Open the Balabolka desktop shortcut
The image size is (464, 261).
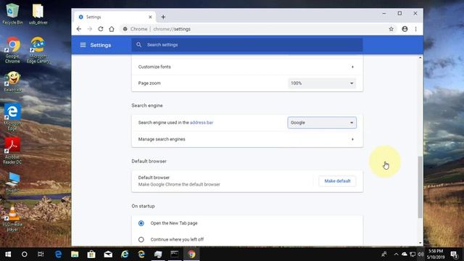point(12,81)
